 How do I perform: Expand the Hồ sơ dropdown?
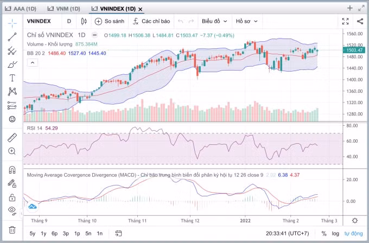tap(246, 21)
